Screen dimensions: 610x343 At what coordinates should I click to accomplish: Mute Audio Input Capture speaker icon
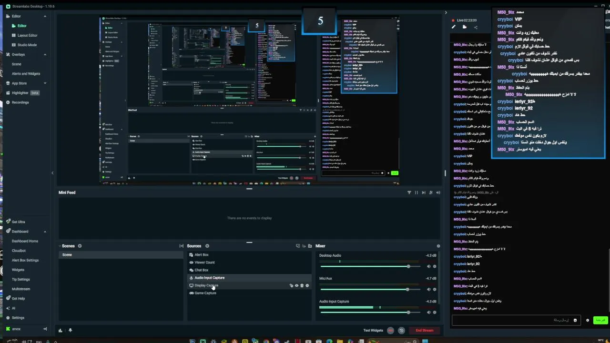coord(428,313)
